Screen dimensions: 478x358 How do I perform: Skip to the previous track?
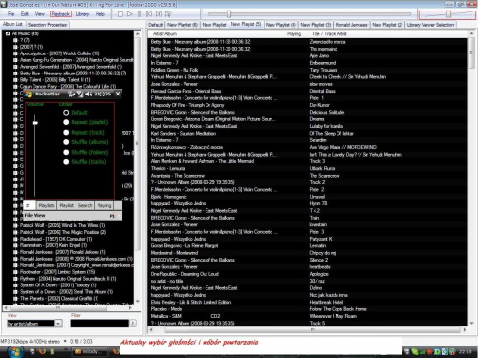pos(149,14)
